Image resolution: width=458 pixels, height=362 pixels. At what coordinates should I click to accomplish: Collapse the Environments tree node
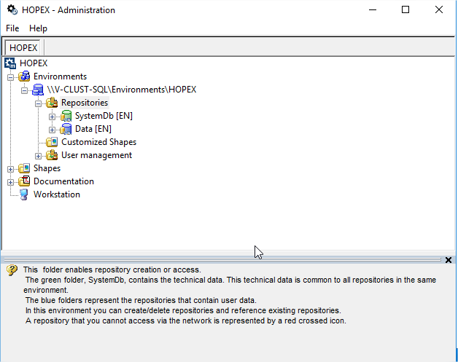[10, 76]
